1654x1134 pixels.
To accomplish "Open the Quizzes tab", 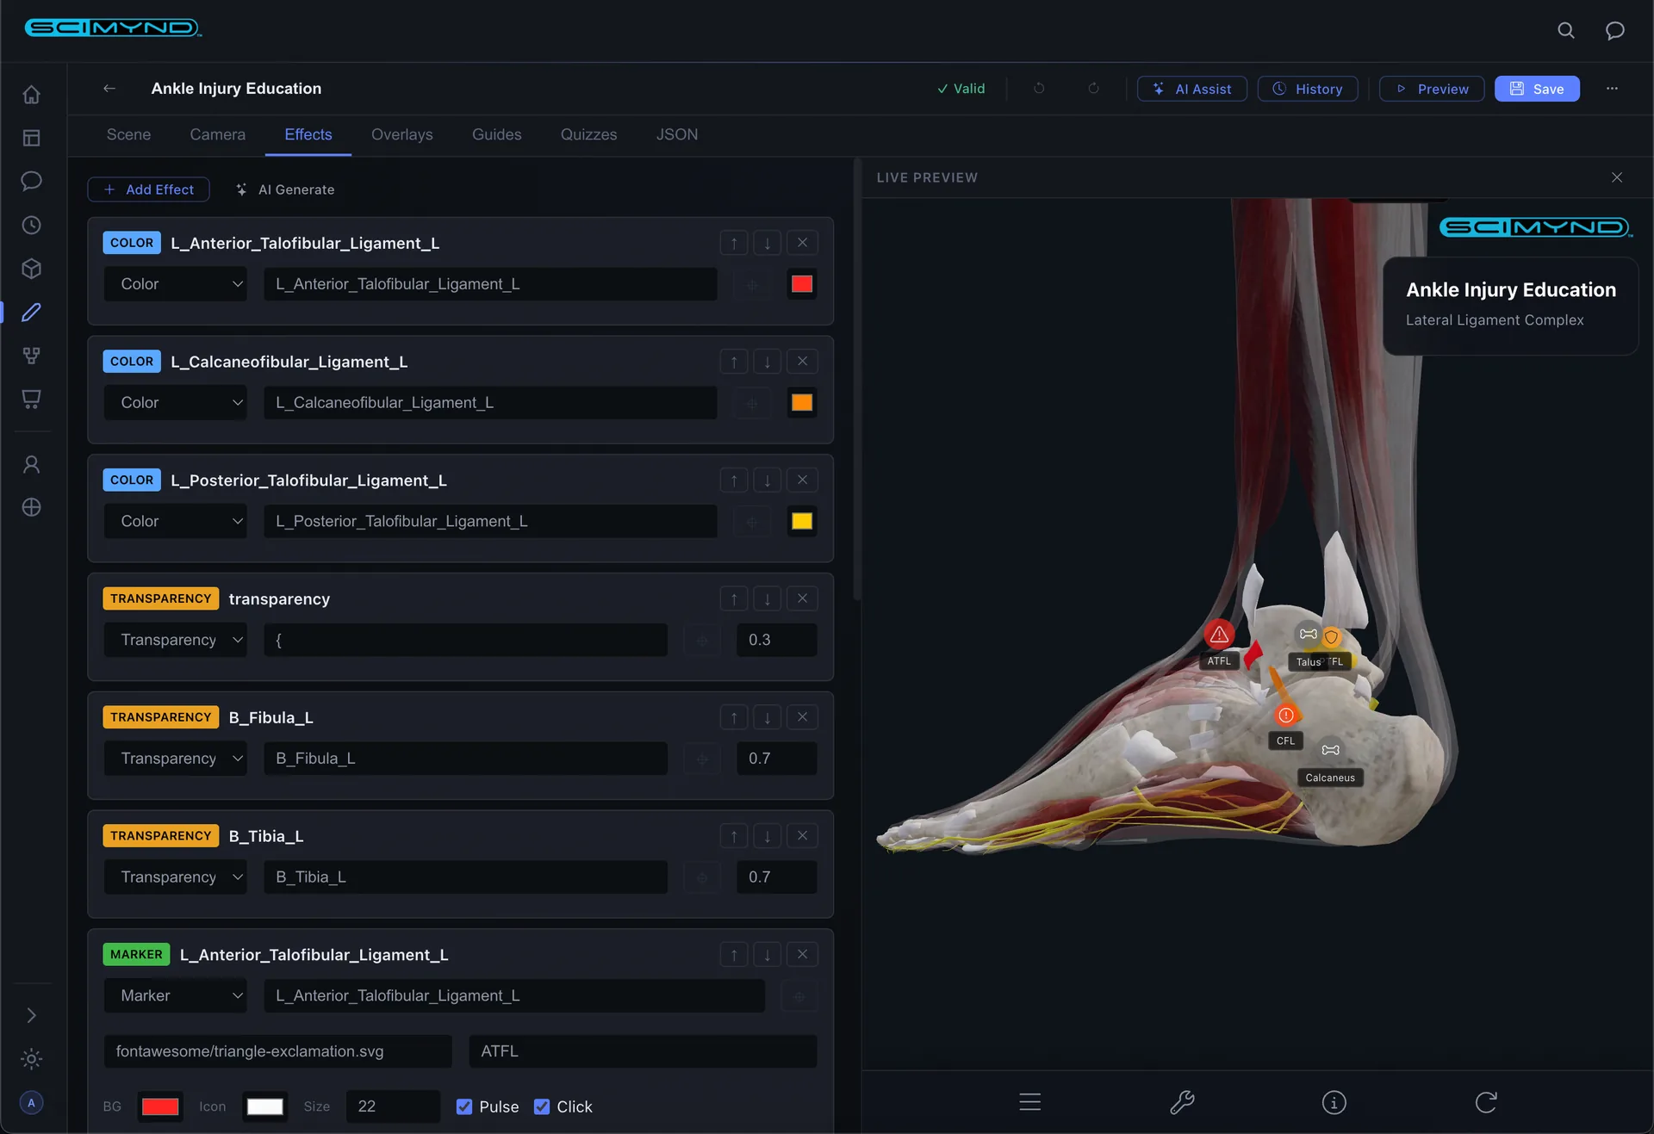I will click(588, 134).
